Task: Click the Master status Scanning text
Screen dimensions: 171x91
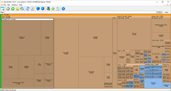Action: point(8,90)
